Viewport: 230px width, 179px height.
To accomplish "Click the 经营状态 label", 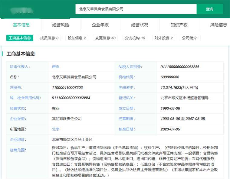I will point(18,108).
